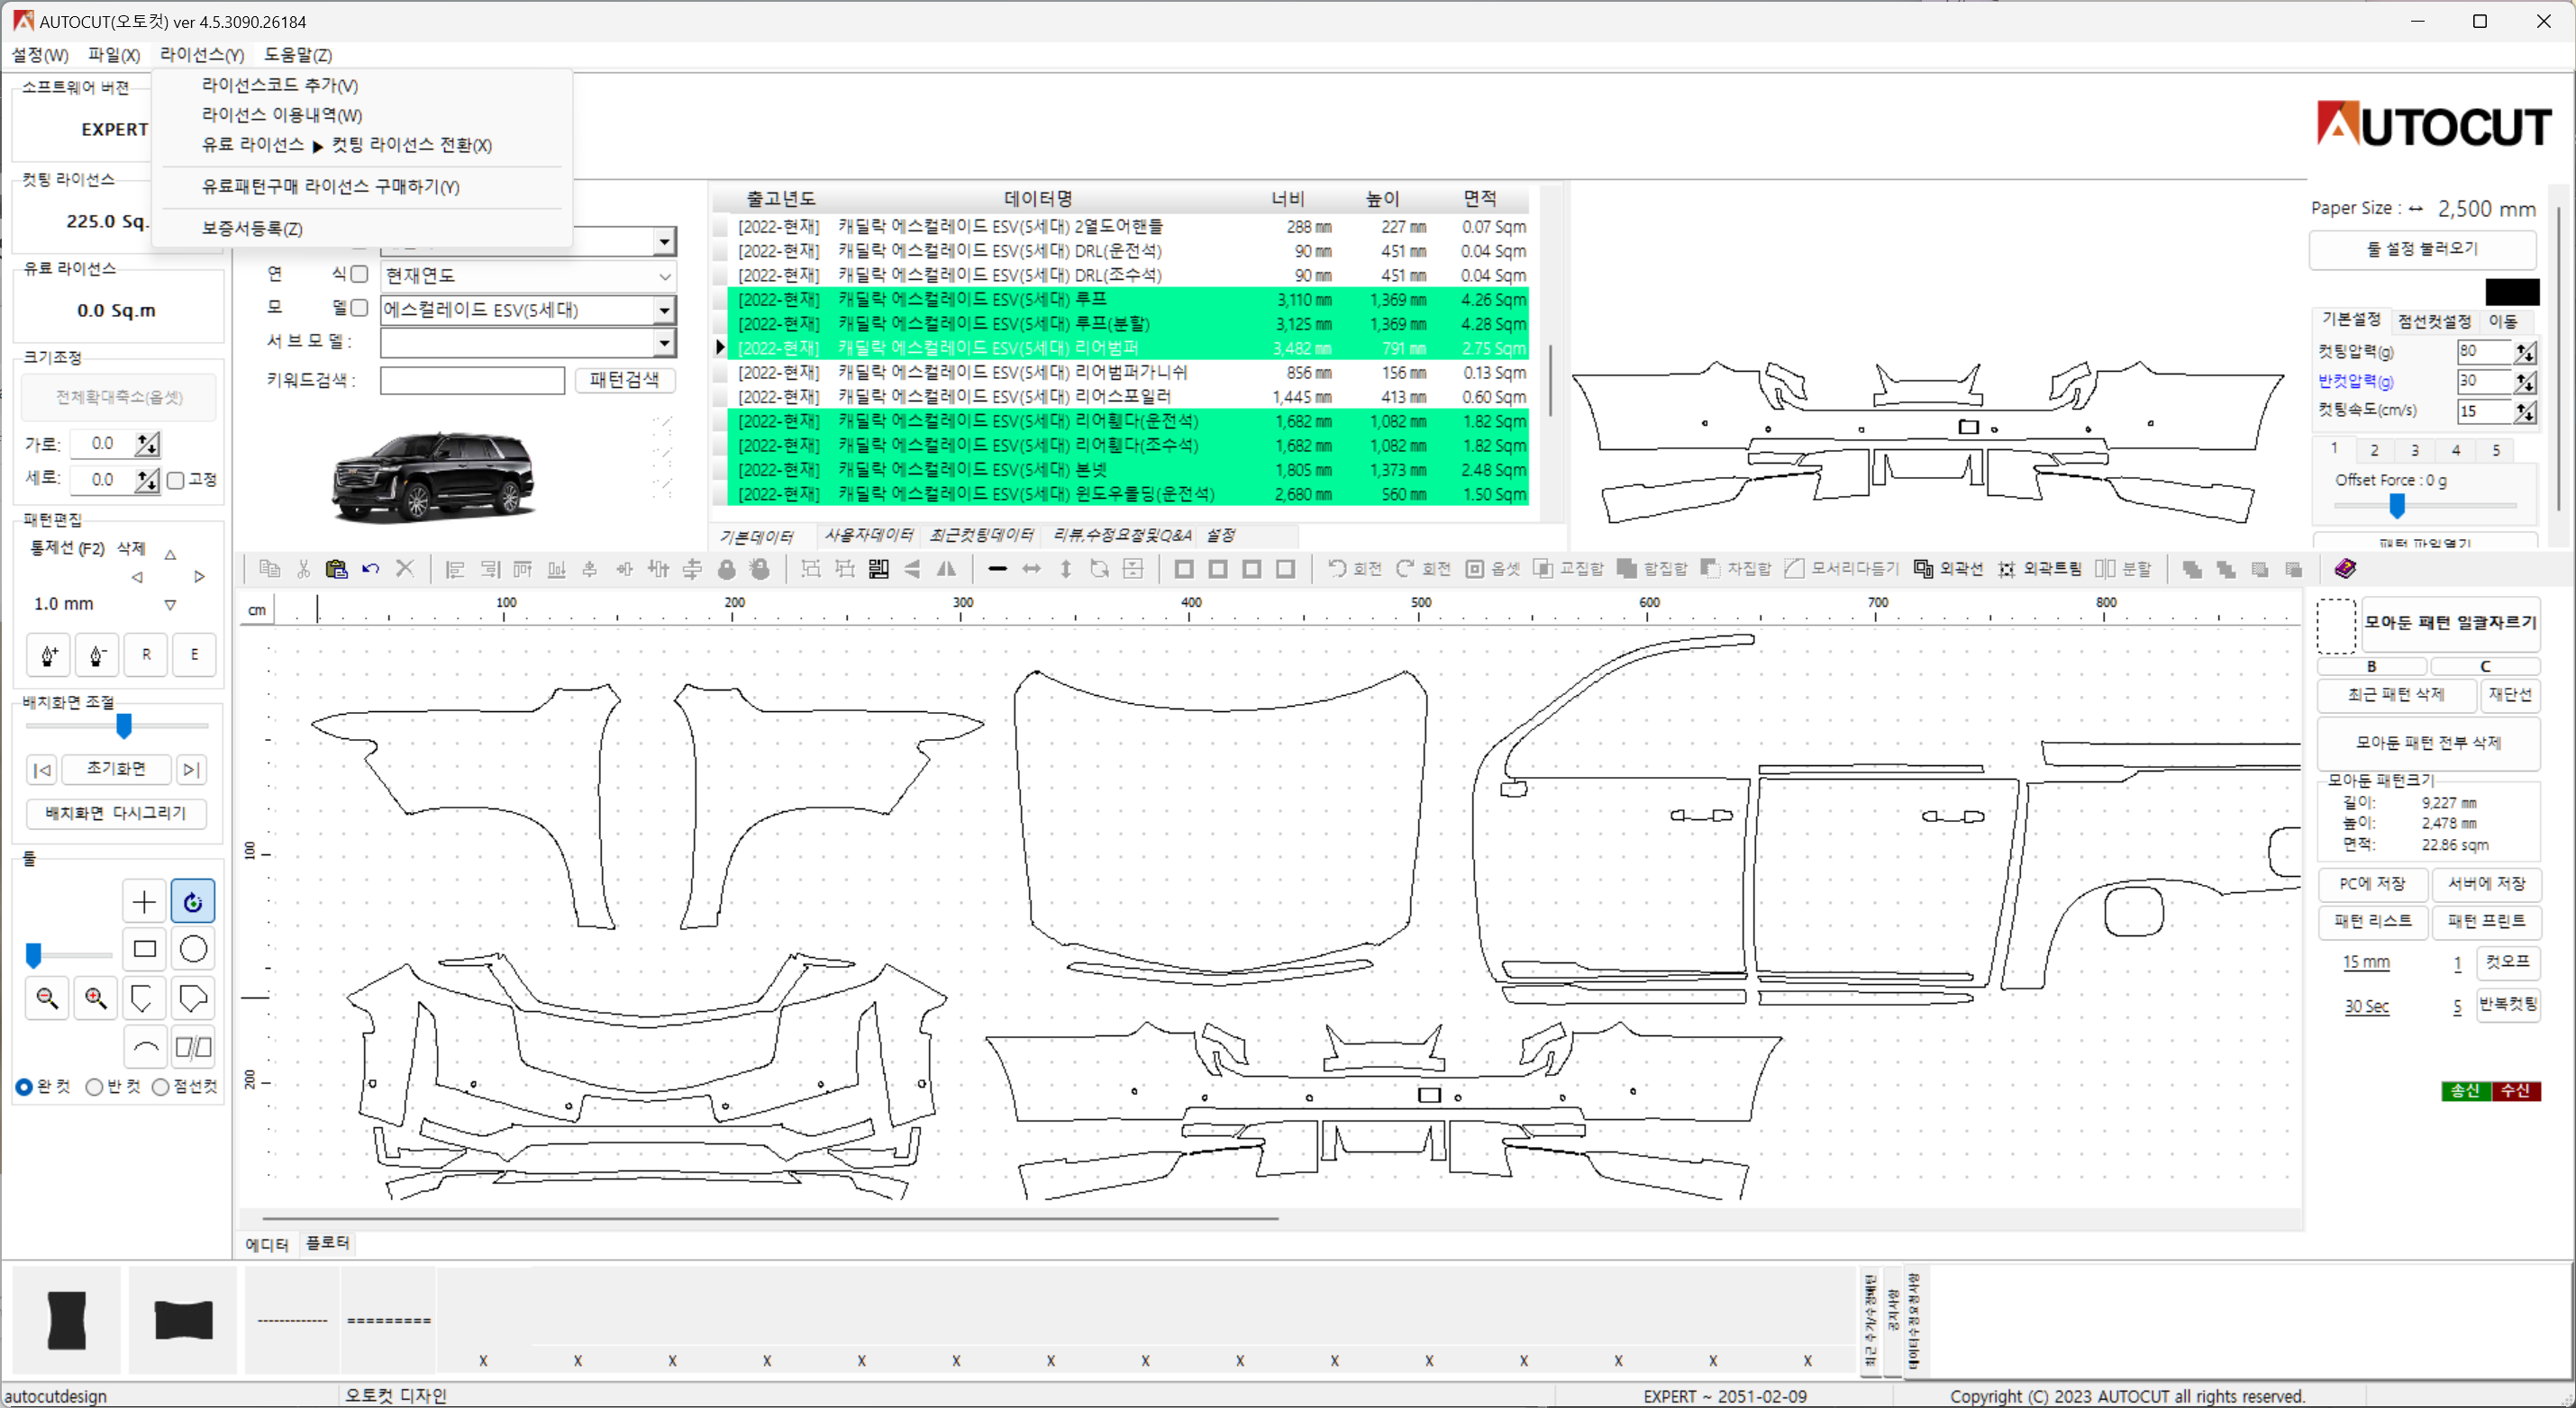Select the rotate tool in the tools panel
This screenshot has height=1408, width=2576.
coord(193,901)
